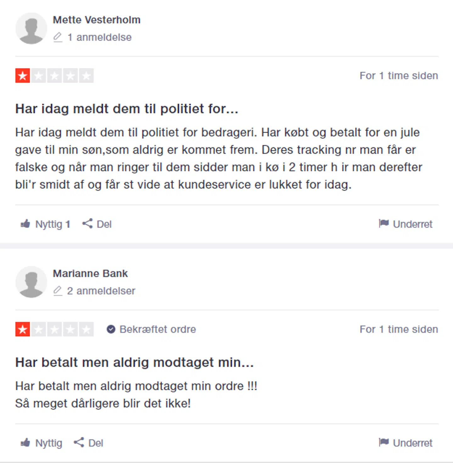The width and height of the screenshot is (453, 463).
Task: Click the 'Bekræftet ordre' checkmark badge
Action: [x=111, y=329]
